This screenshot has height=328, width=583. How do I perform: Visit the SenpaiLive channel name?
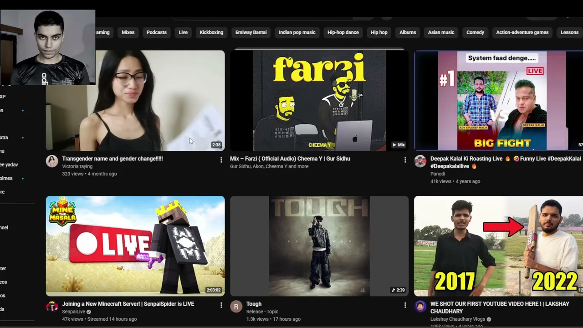point(73,312)
